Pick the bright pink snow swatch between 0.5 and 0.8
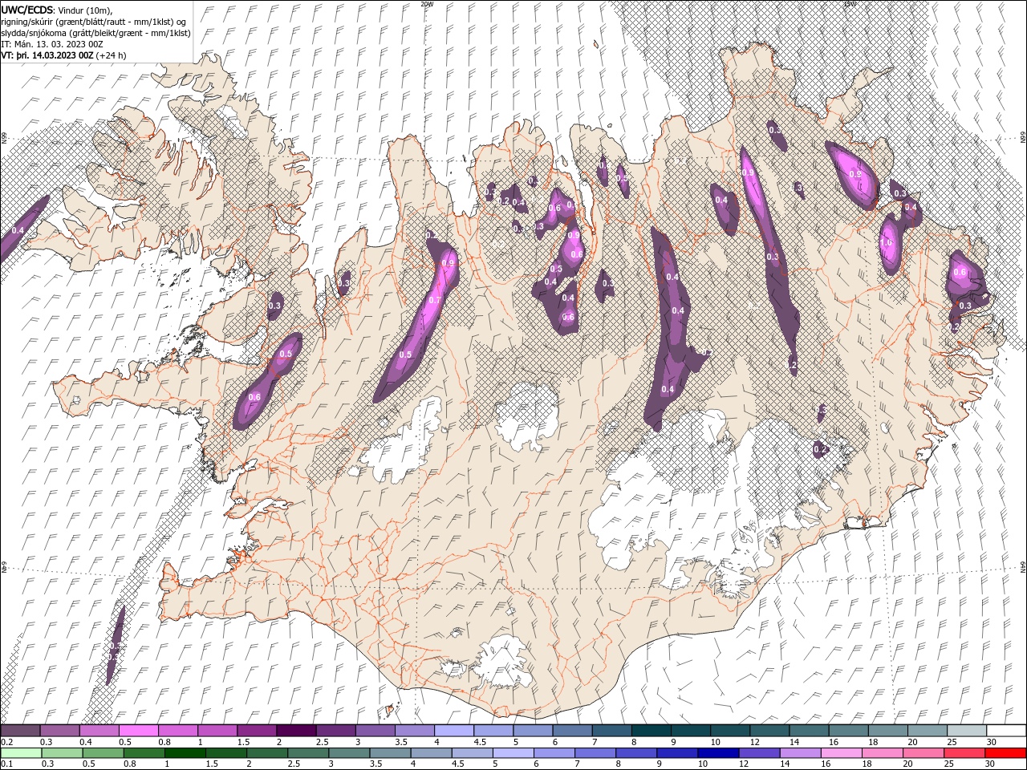 pos(139,731)
